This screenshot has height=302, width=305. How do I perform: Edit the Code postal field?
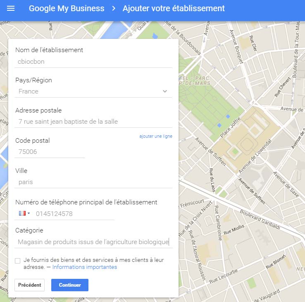tap(50, 152)
